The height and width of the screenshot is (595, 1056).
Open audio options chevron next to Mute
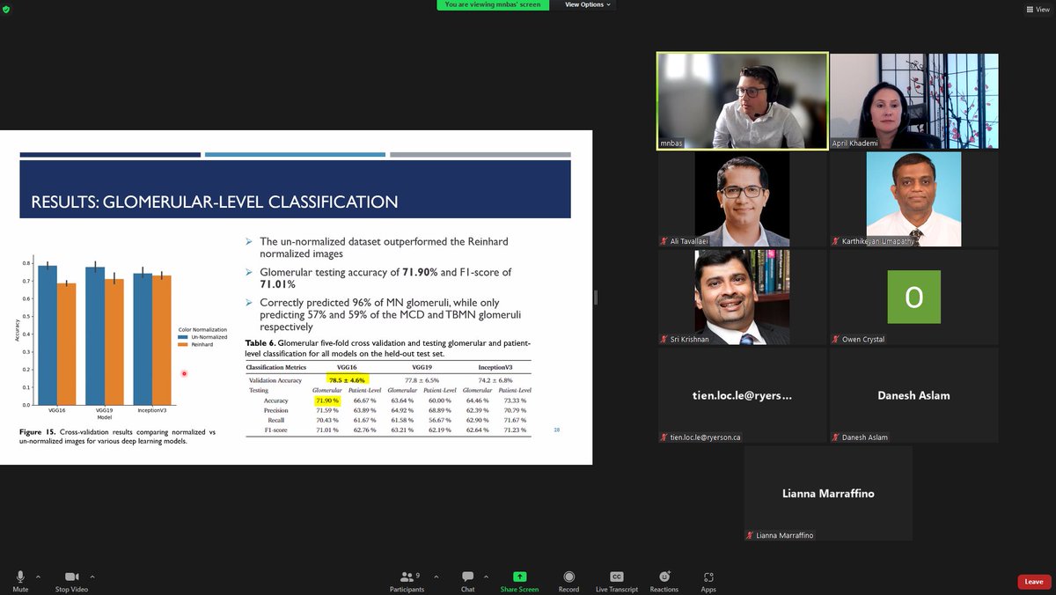38,577
